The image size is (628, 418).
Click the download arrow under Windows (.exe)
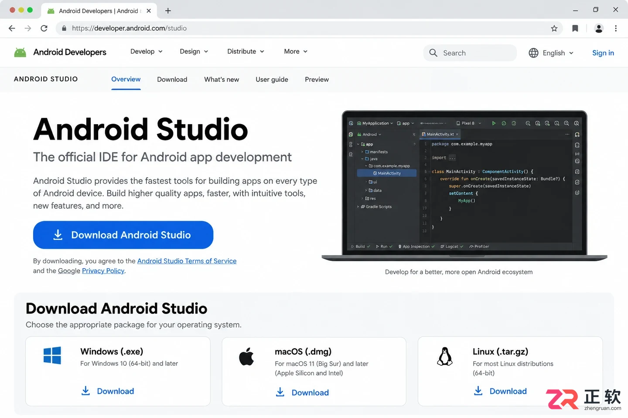tap(85, 391)
